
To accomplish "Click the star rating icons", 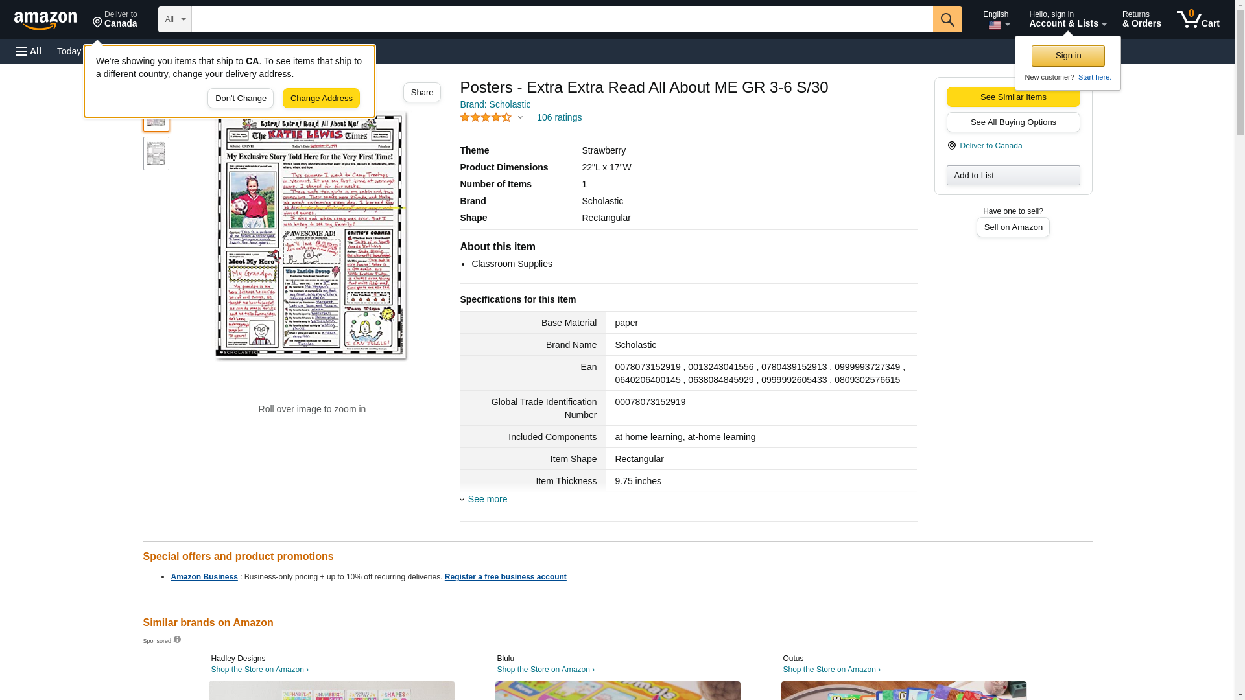I will click(x=486, y=117).
